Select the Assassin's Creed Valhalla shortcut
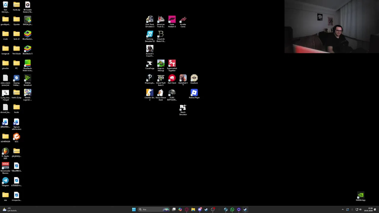Viewport: 379px width, 213px height. (150, 51)
